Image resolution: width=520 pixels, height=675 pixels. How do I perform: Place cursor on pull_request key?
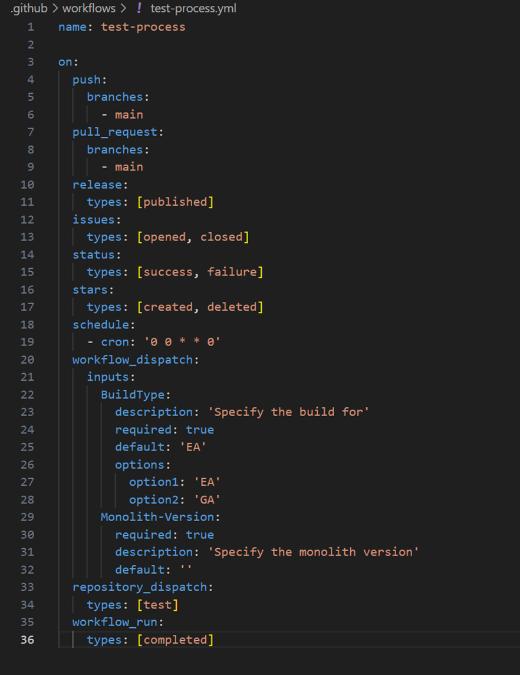pyautogui.click(x=115, y=132)
